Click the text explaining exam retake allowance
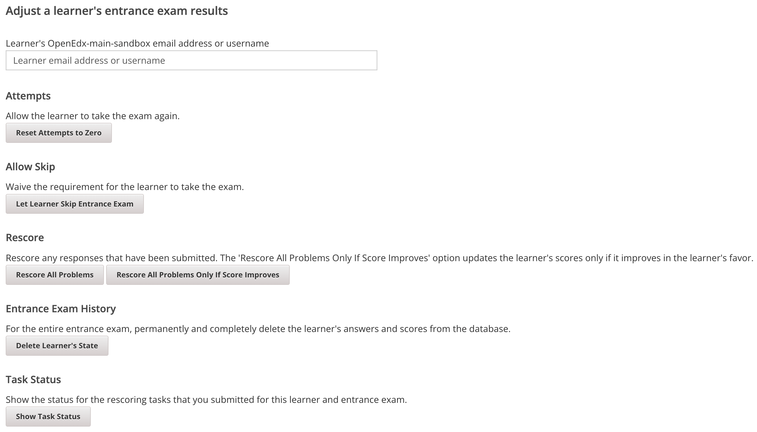The image size is (757, 432). tap(92, 116)
